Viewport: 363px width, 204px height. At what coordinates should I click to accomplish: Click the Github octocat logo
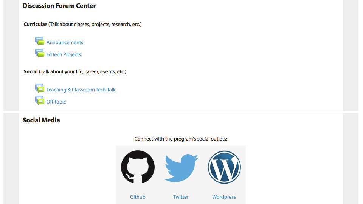pyautogui.click(x=138, y=167)
